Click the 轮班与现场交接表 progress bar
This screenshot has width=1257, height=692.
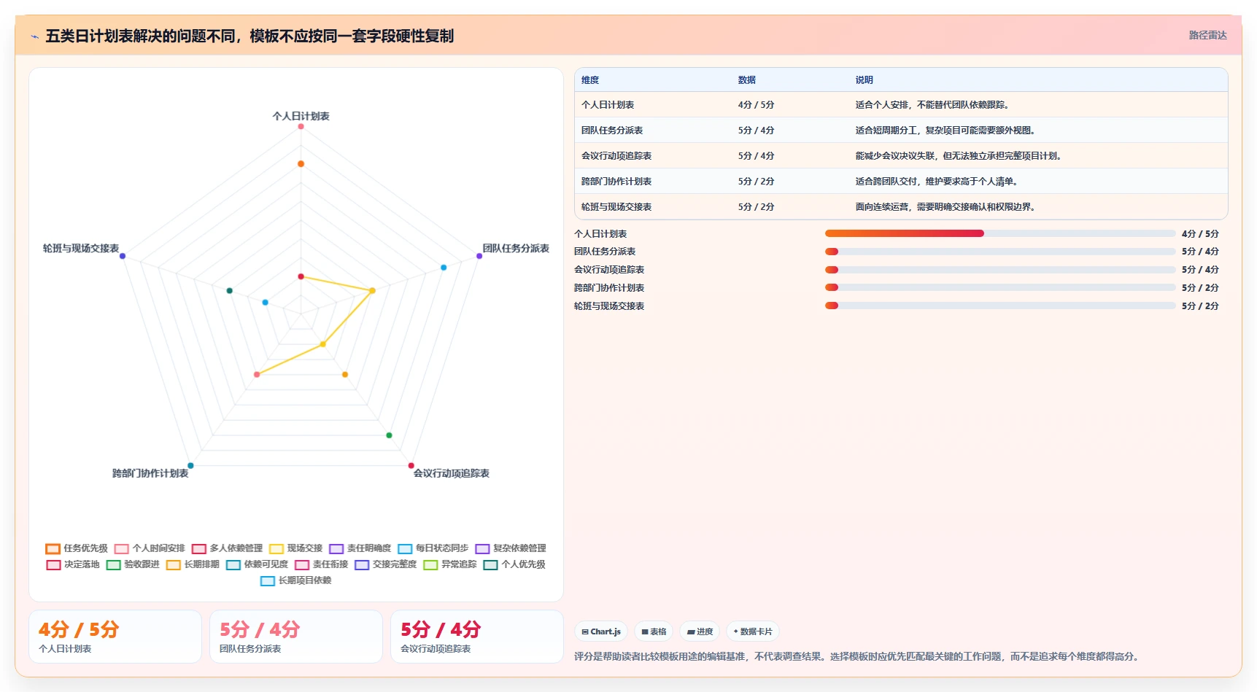click(x=1000, y=306)
